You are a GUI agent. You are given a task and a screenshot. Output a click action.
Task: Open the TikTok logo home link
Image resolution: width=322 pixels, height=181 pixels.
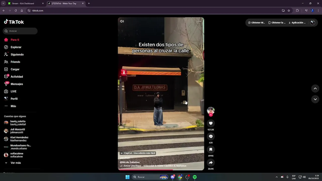tap(14, 22)
